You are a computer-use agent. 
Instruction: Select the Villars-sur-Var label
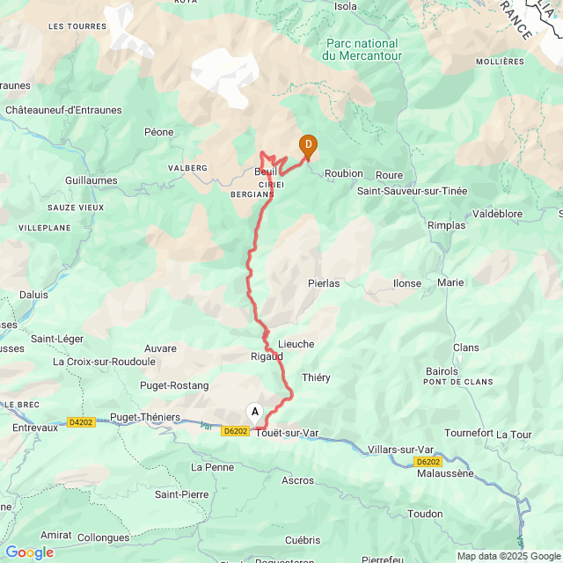401,450
